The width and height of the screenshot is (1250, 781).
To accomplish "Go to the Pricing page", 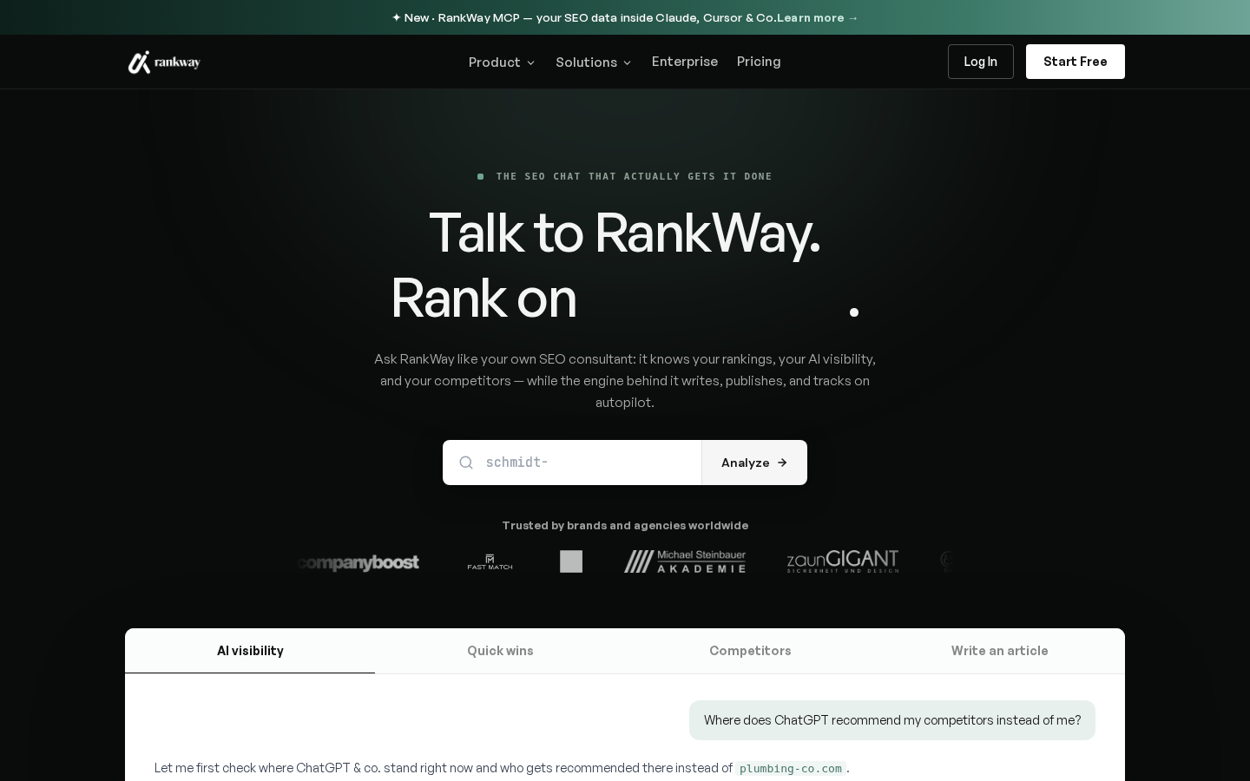I will click(x=759, y=62).
